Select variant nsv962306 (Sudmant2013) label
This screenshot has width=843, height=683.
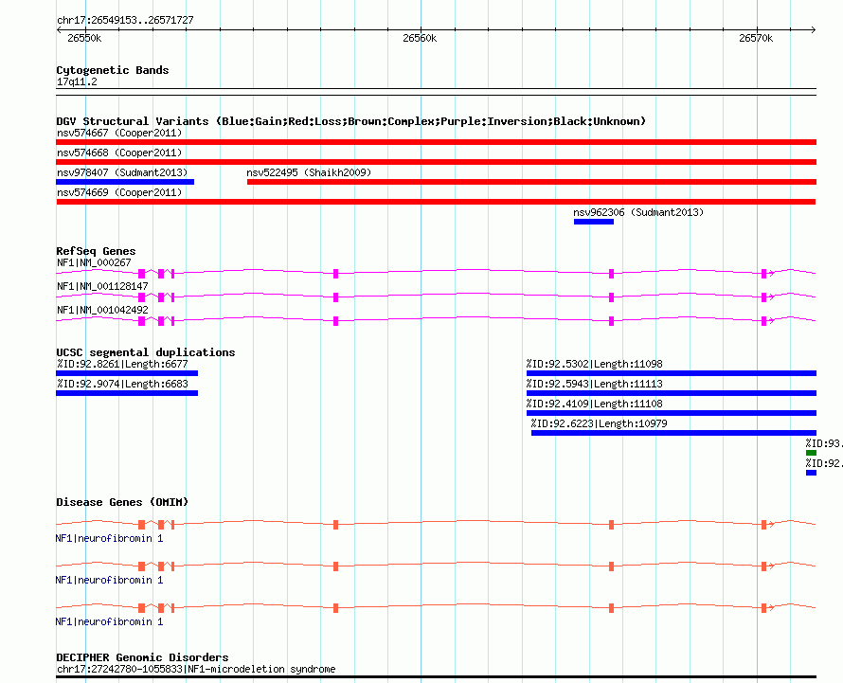point(638,212)
